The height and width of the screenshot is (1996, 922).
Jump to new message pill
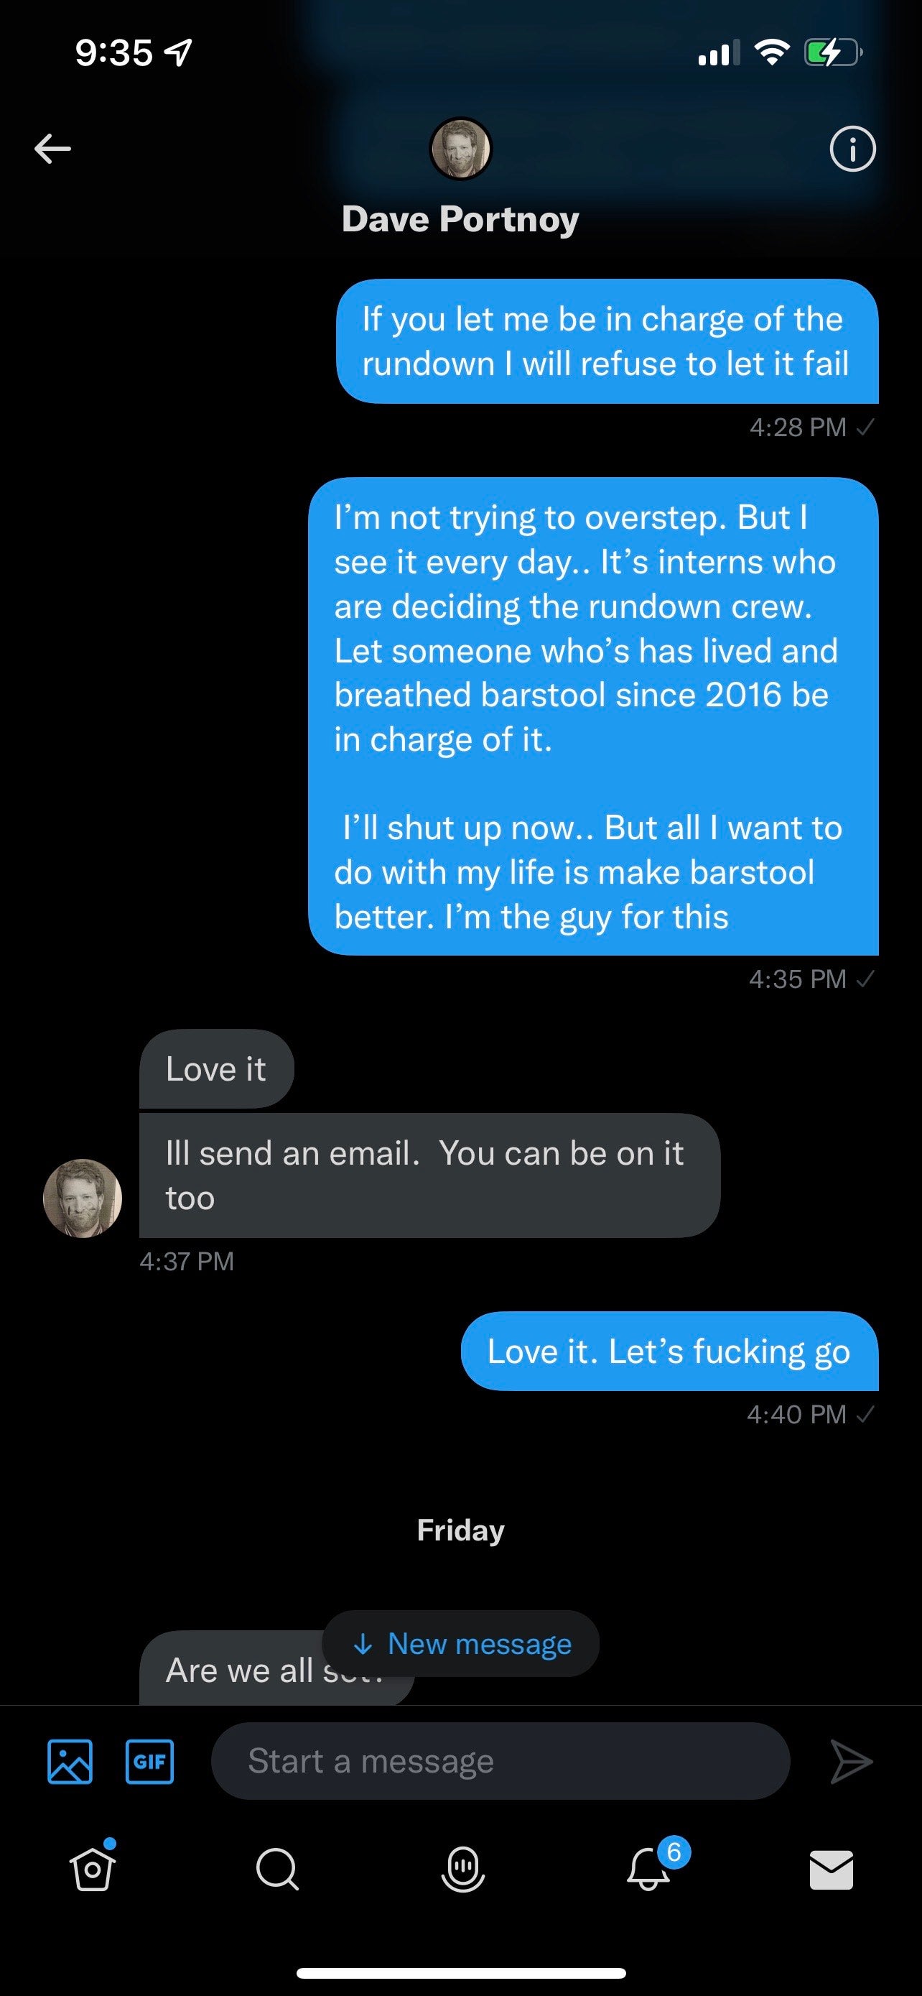click(x=460, y=1643)
